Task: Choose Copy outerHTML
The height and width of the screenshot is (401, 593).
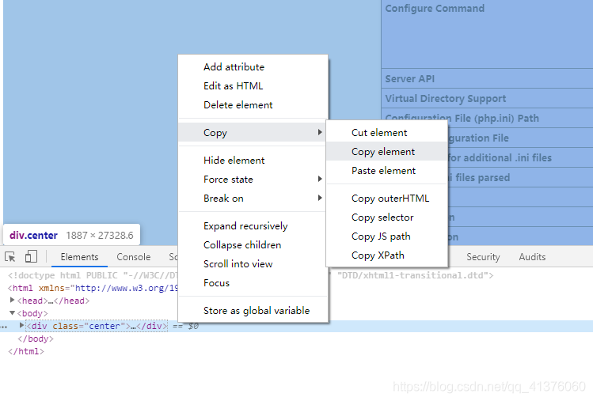Action: click(x=386, y=199)
